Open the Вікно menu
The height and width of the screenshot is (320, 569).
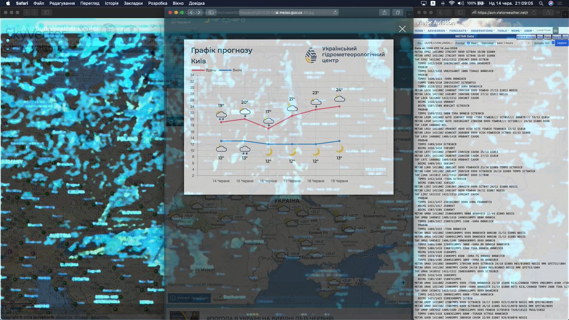(178, 3)
